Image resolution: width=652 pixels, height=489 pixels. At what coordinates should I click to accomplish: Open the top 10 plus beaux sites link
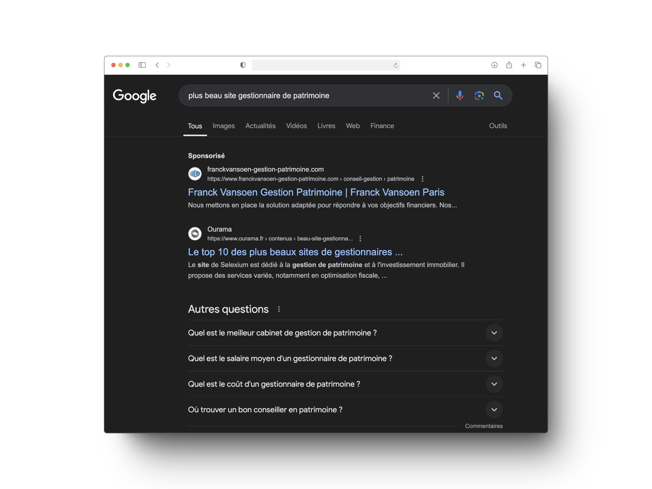tap(295, 252)
